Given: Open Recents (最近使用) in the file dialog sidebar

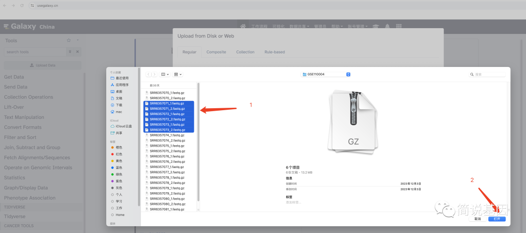Looking at the screenshot, I should [119, 78].
